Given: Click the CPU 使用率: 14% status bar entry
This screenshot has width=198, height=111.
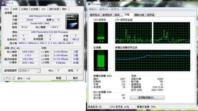Looking at the screenshot, I should click(x=119, y=107).
